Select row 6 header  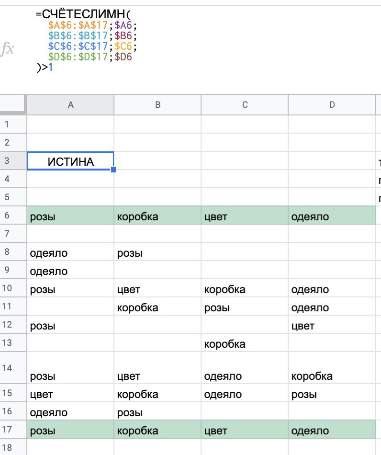13,216
